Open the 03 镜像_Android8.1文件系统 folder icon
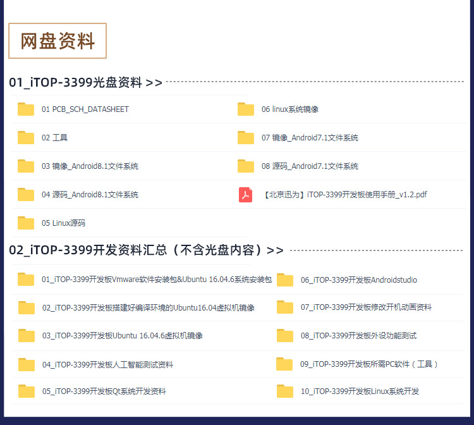This screenshot has width=474, height=425. 26,166
